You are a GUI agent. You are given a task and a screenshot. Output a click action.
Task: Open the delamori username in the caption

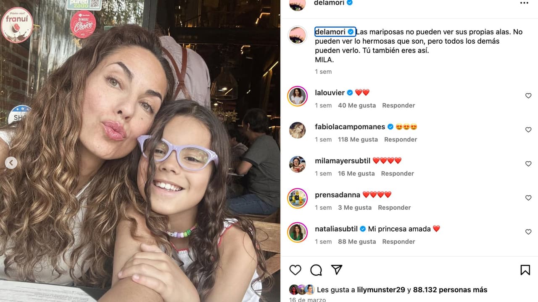coord(330,32)
